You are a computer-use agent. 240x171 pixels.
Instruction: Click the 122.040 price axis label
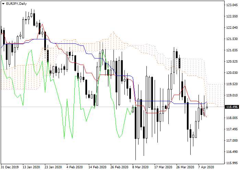pyautogui.click(x=232, y=28)
